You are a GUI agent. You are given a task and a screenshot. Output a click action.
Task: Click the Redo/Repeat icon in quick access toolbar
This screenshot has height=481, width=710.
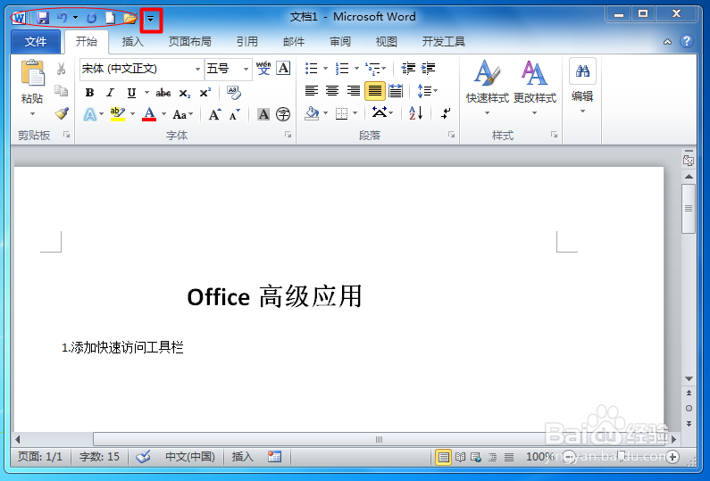(x=92, y=18)
